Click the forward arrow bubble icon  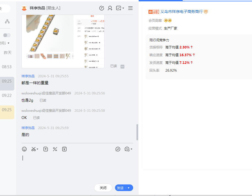[118, 149]
